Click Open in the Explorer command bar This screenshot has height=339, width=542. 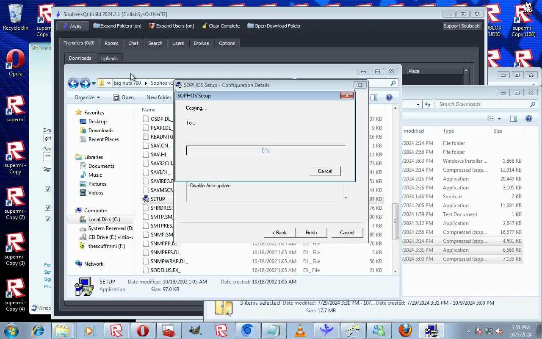(124, 97)
